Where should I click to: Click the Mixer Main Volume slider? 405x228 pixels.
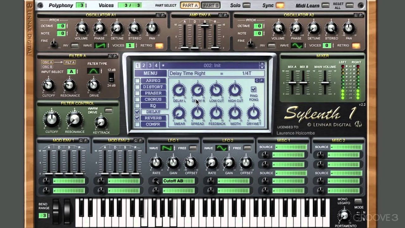tap(325, 83)
